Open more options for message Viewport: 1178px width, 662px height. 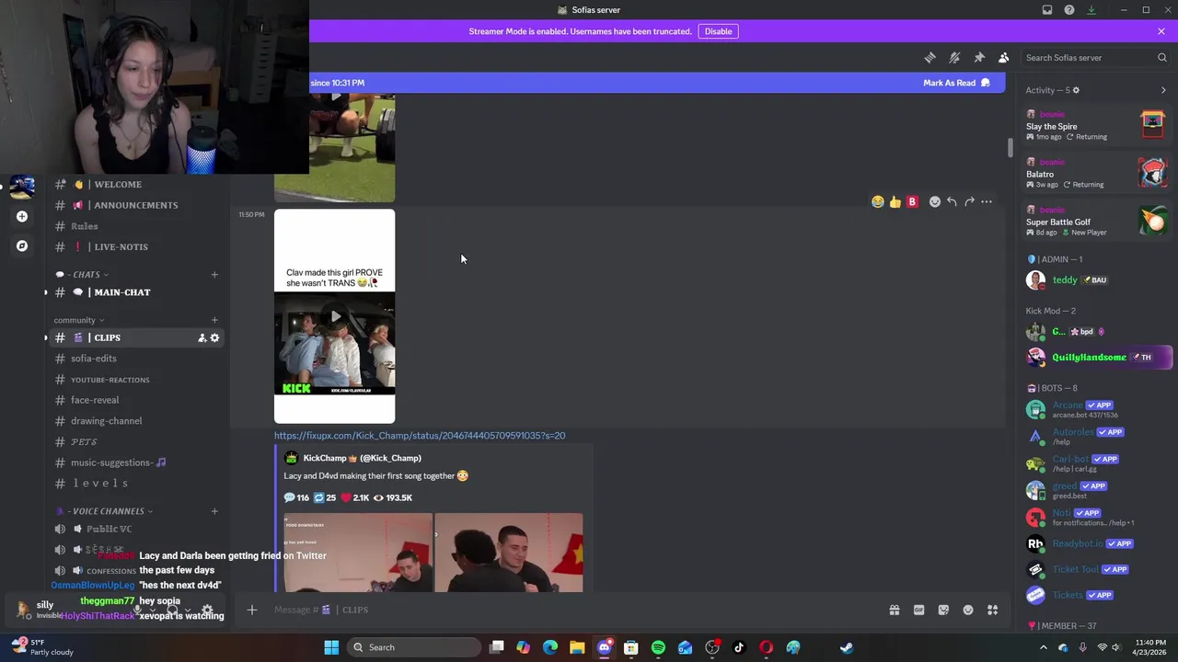tap(987, 201)
